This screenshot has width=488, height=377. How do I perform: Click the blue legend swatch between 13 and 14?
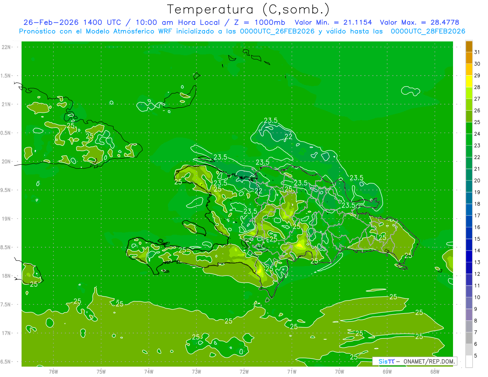pos(469,256)
